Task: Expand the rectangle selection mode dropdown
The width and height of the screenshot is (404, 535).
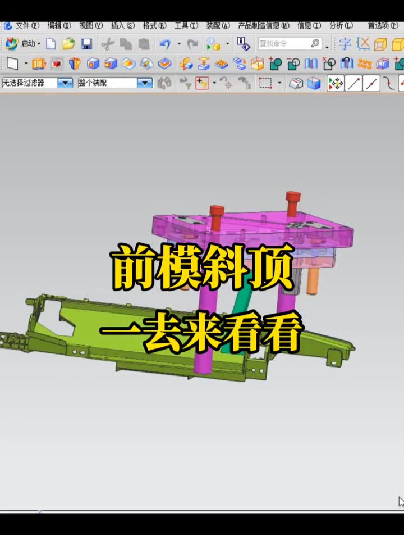Action: pyautogui.click(x=279, y=83)
